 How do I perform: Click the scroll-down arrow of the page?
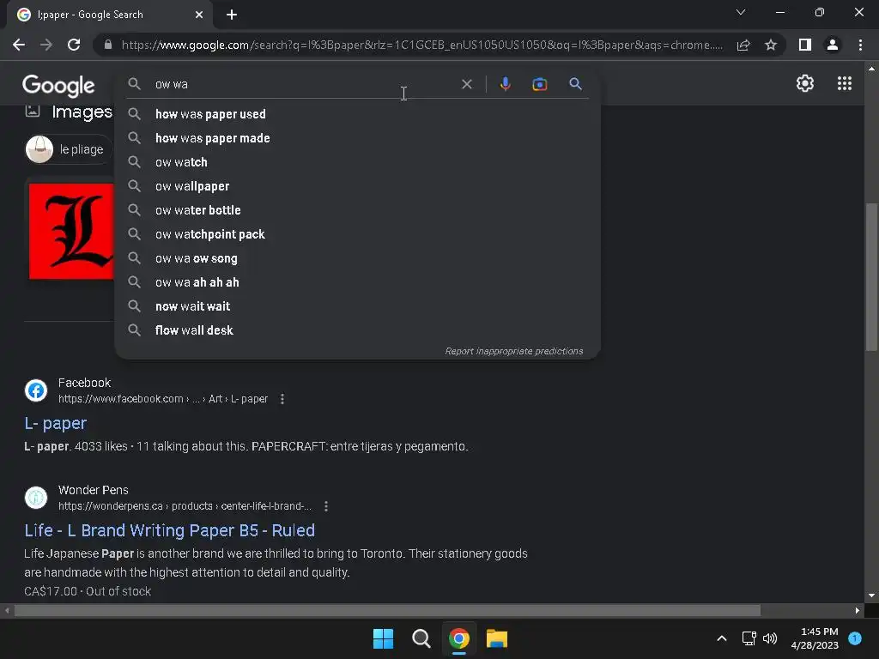871,596
